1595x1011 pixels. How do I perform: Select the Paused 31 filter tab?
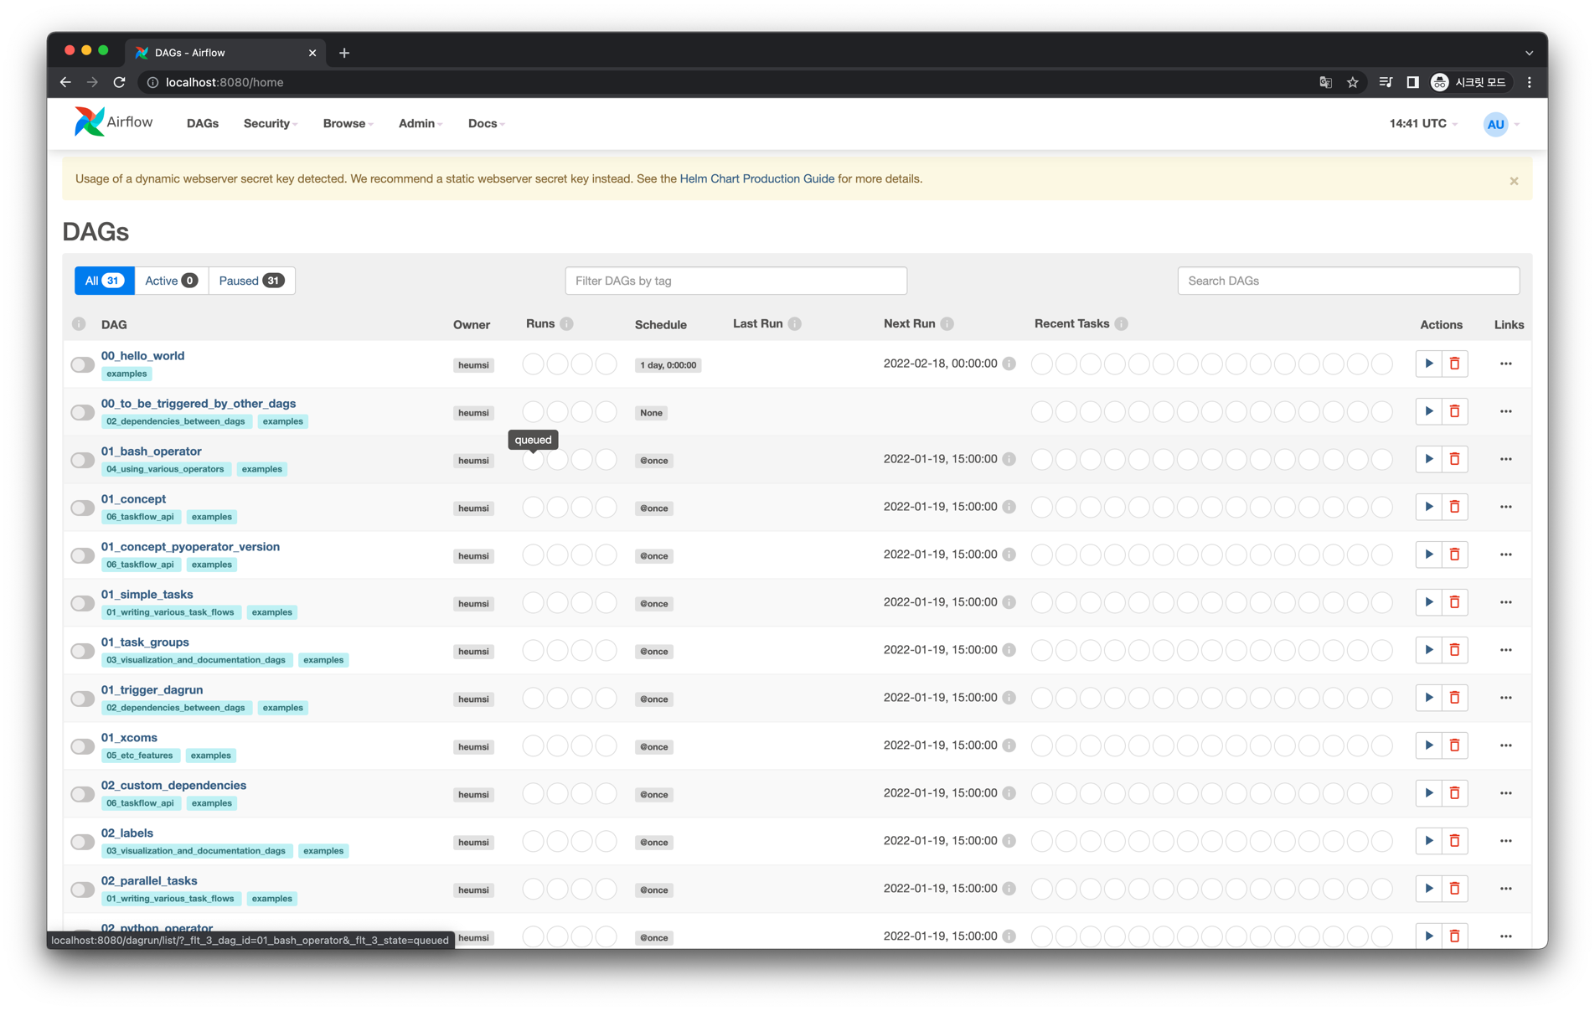tap(251, 281)
